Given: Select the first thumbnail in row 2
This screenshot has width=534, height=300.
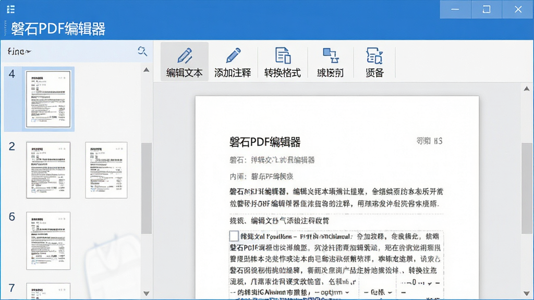Looking at the screenshot, I should 48,170.
